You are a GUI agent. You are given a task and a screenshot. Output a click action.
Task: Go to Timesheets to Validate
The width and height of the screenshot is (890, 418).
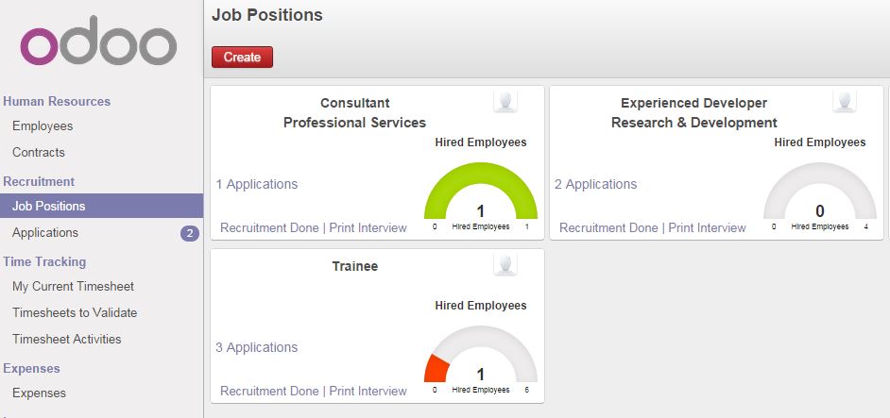75,312
